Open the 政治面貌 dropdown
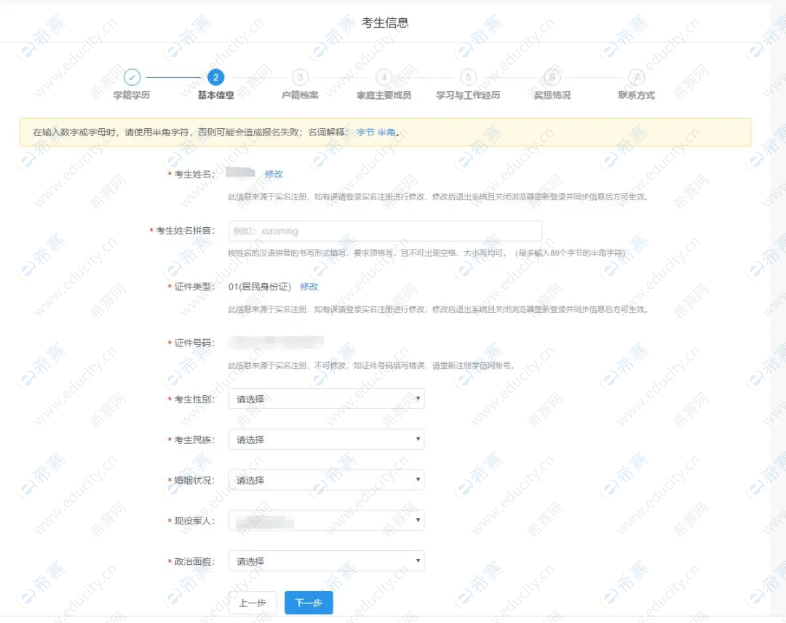The image size is (786, 623). click(326, 561)
